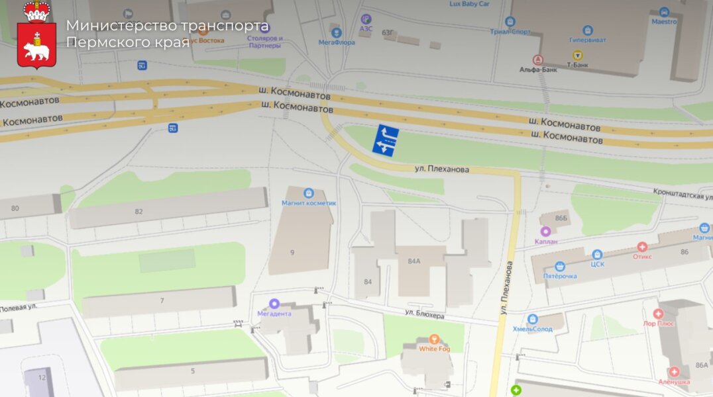This screenshot has height=397, width=713.
Task: Click the Альфа-Банк bank icon
Action: [x=538, y=60]
